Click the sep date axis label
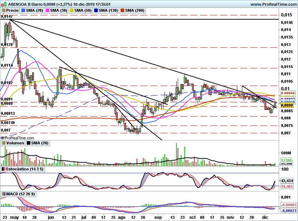 pyautogui.click(x=158, y=217)
